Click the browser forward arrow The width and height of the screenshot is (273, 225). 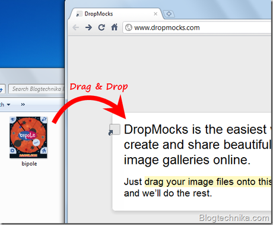coord(88,27)
